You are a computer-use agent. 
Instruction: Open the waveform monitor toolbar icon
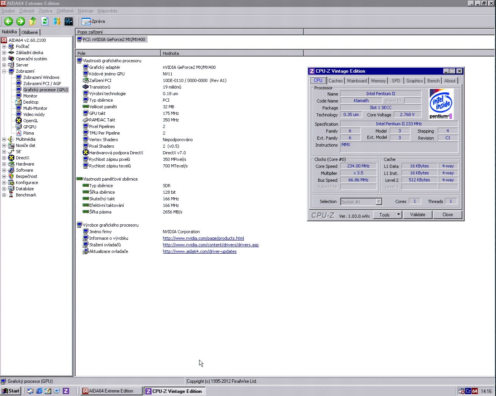pos(69,21)
